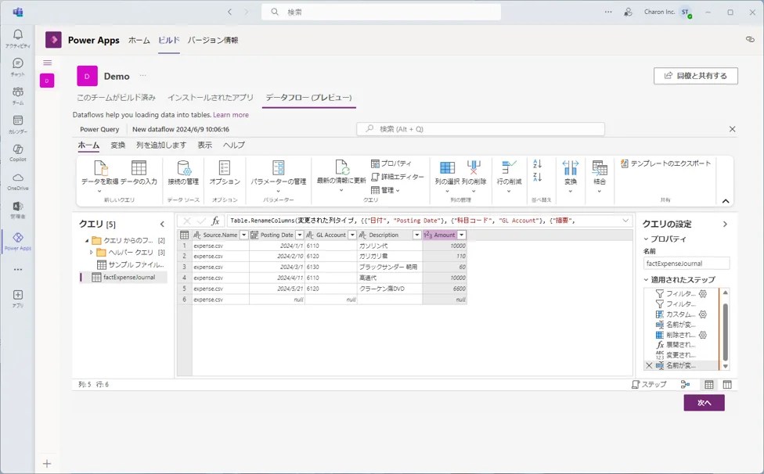Open the Options (オプション) dialog icon
764x474 pixels.
(225, 168)
